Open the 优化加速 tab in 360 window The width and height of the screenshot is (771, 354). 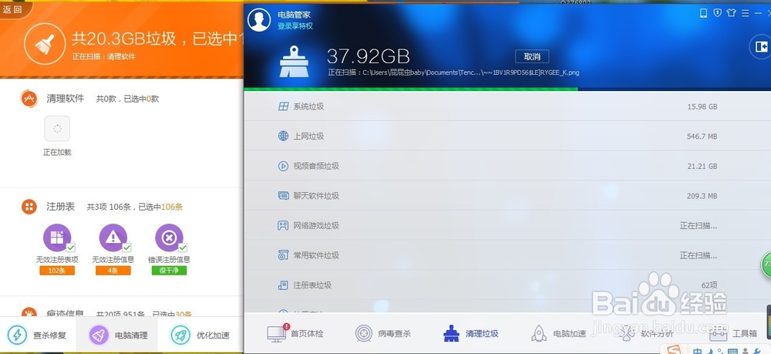pyautogui.click(x=200, y=335)
